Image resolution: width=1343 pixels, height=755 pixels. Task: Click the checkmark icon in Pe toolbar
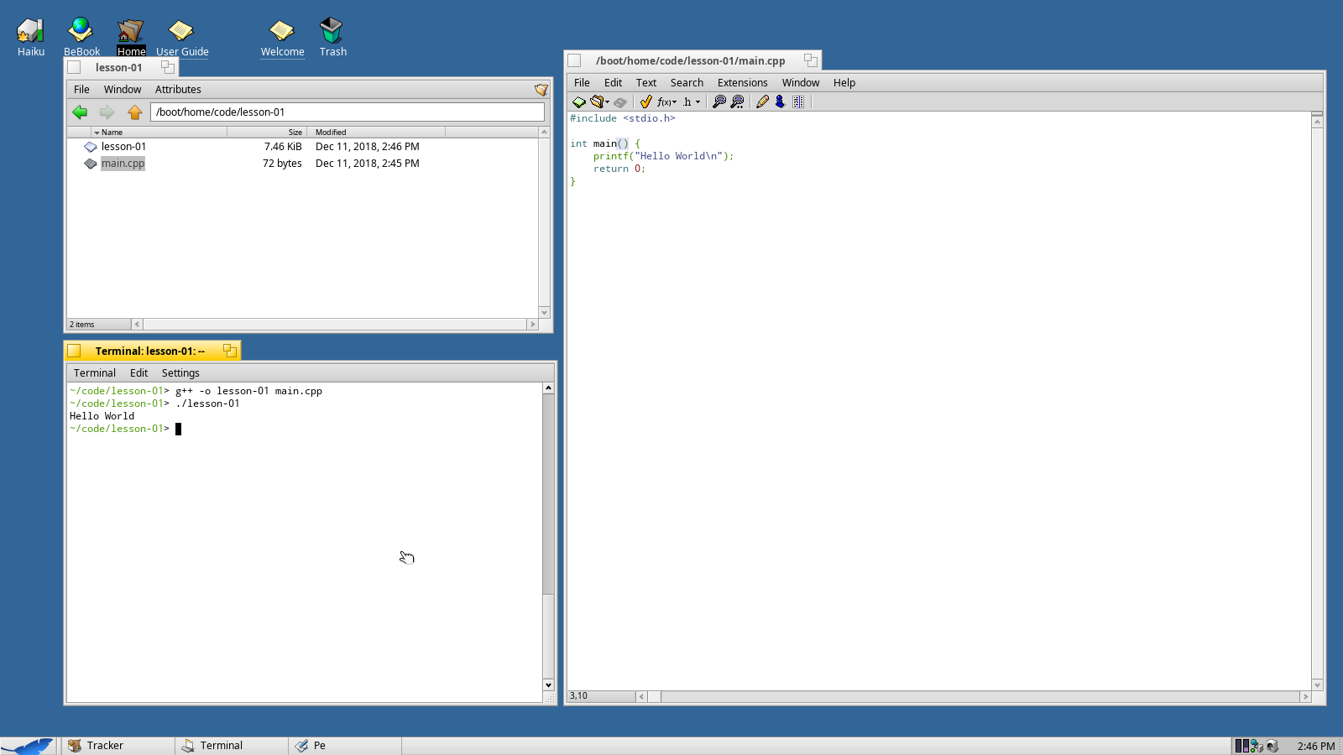(645, 102)
